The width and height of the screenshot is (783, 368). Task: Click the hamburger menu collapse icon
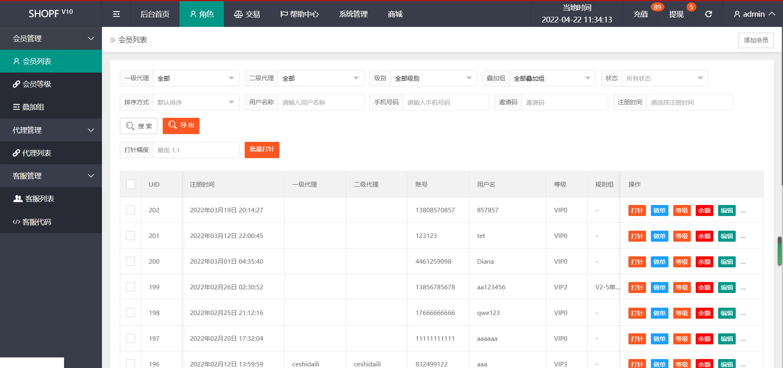[x=116, y=14]
